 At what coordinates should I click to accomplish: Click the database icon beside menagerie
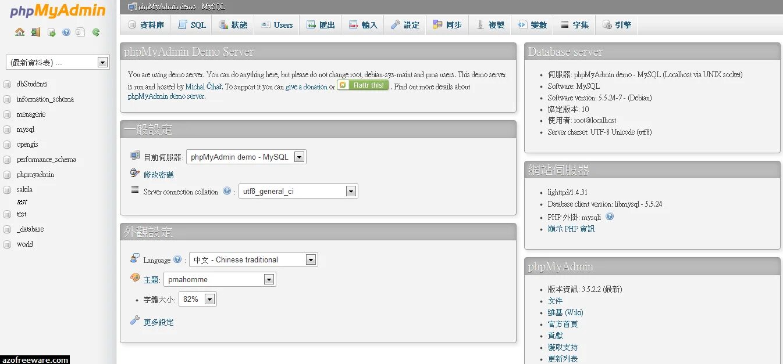pos(7,114)
